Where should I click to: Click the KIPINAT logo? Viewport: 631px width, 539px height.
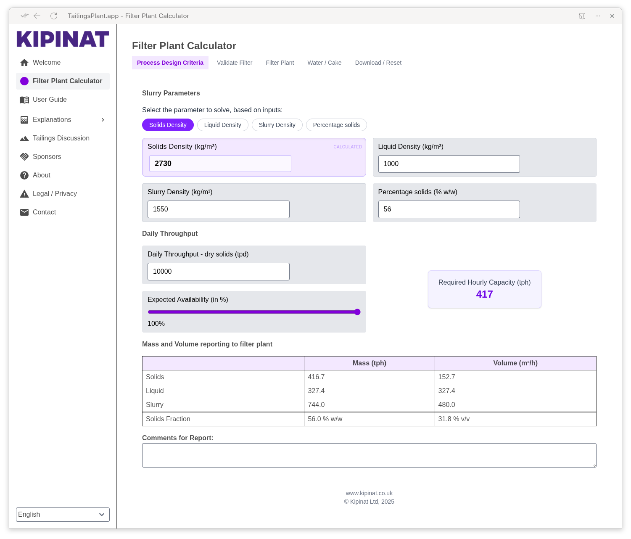pyautogui.click(x=63, y=39)
